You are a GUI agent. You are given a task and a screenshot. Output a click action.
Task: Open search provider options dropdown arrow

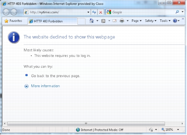[x=182, y=12]
